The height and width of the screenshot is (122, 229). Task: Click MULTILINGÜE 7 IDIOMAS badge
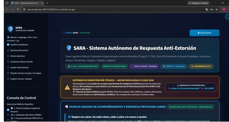[144, 66]
